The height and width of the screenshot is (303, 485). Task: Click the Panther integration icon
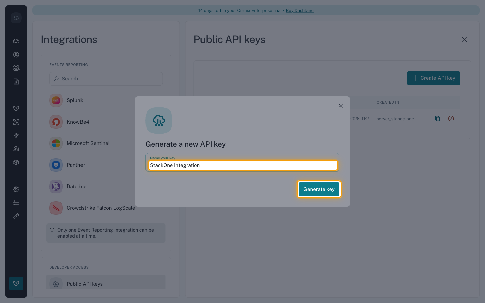[x=56, y=165]
